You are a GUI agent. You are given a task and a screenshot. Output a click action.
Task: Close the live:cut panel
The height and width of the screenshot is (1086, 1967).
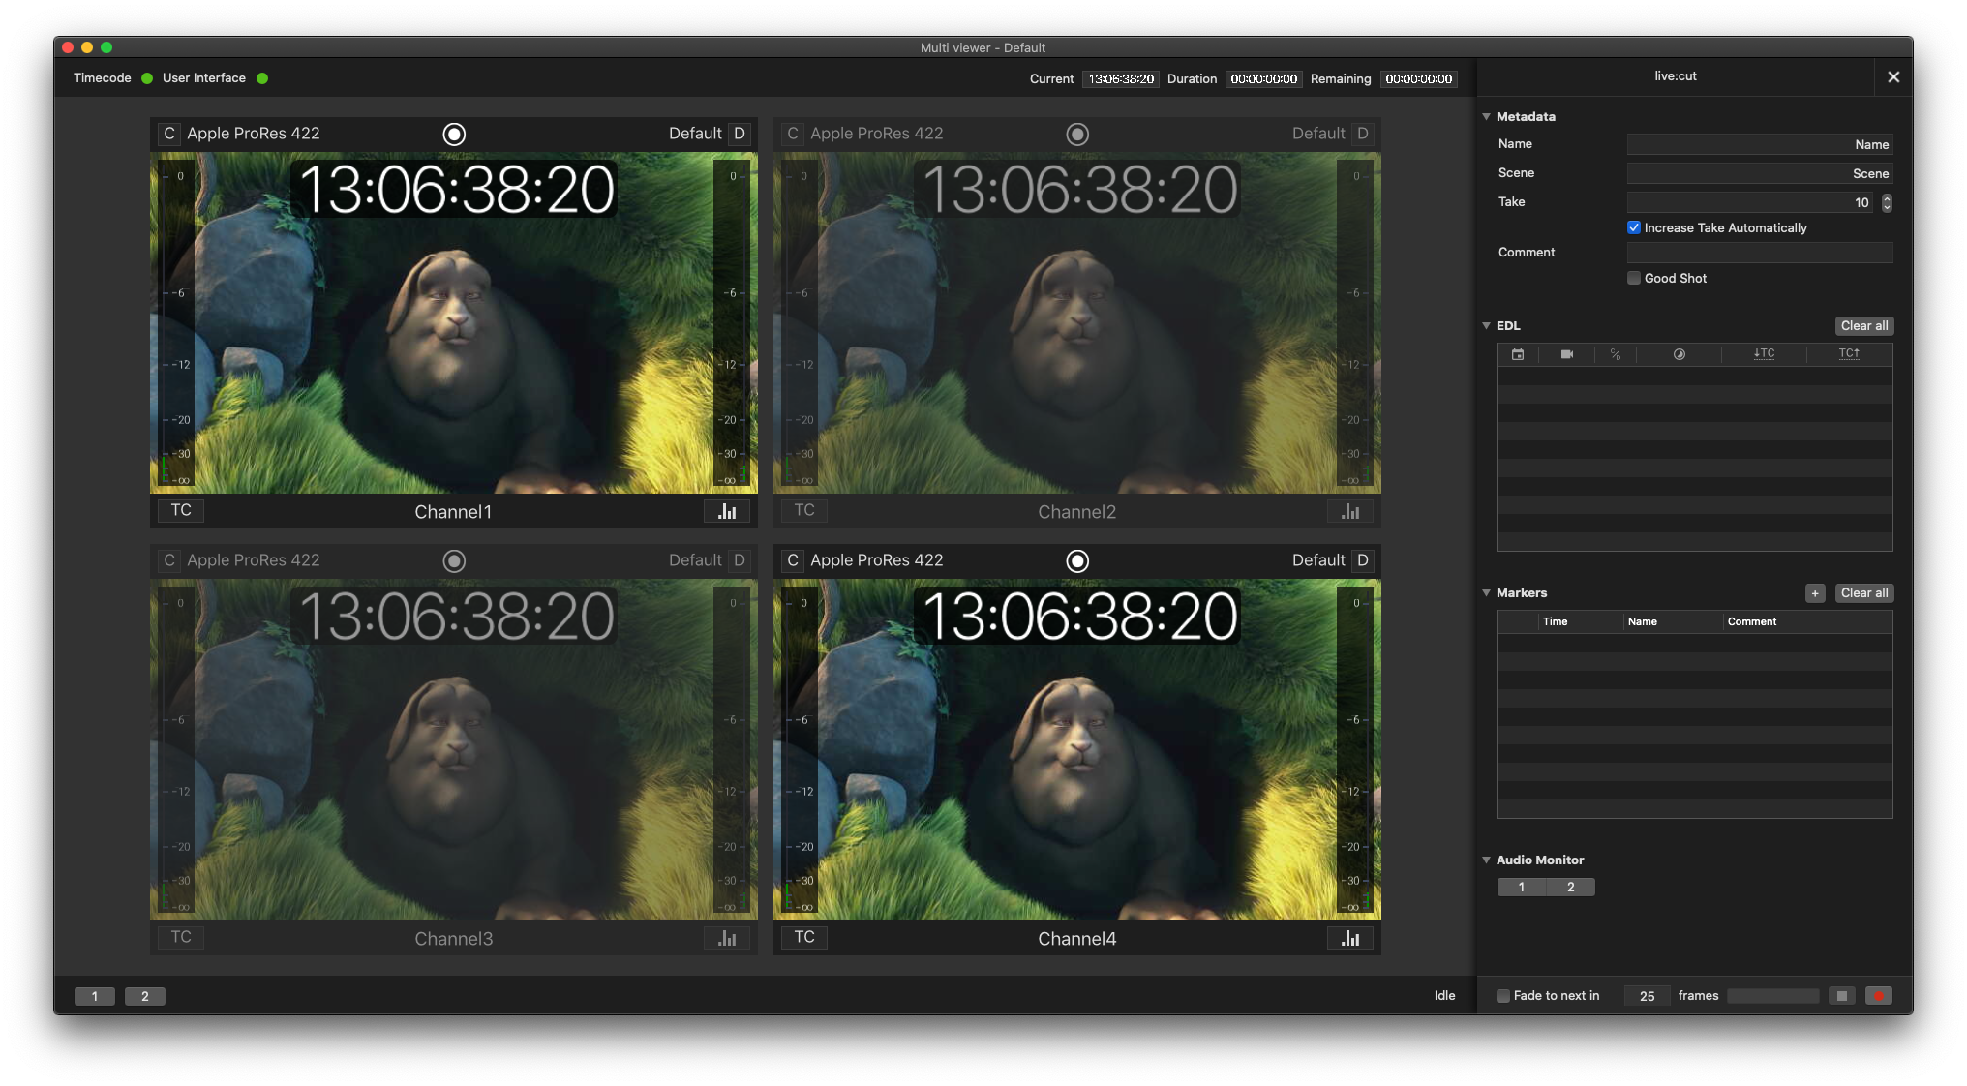pos(1893,77)
